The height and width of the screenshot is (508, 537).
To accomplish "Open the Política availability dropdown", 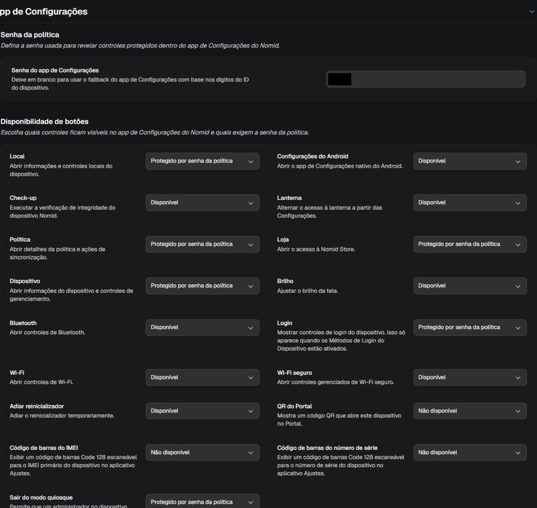I will (x=203, y=244).
